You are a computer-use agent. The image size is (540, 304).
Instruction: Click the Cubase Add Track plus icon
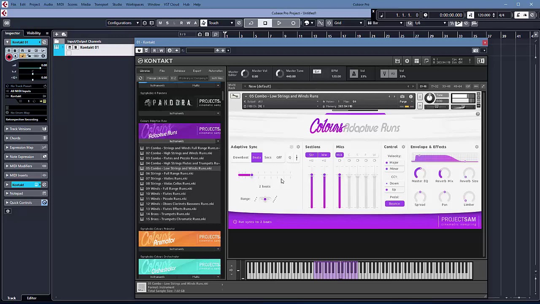click(56, 34)
